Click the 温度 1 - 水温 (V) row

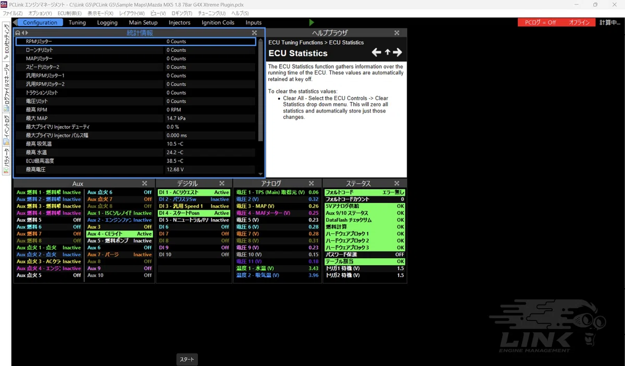278,268
